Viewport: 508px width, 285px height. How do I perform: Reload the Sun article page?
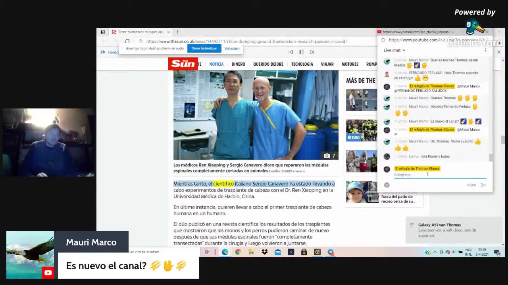coord(127,41)
